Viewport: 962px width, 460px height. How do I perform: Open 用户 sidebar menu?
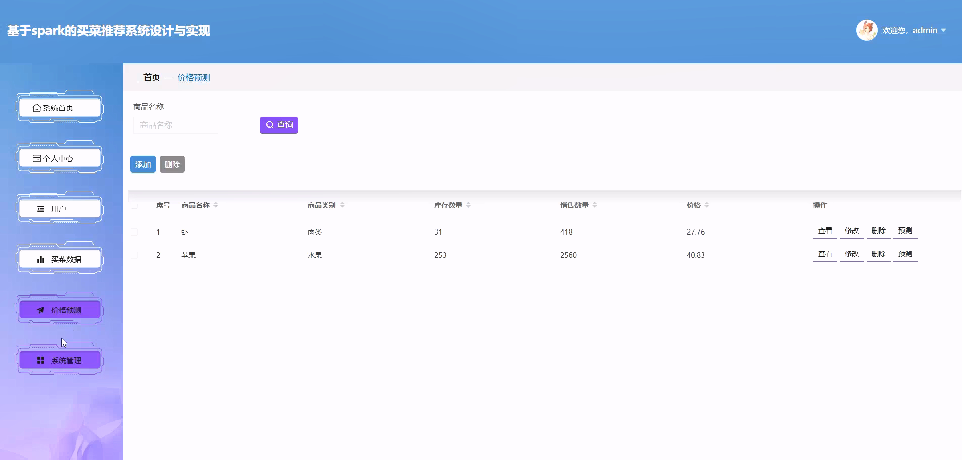60,209
